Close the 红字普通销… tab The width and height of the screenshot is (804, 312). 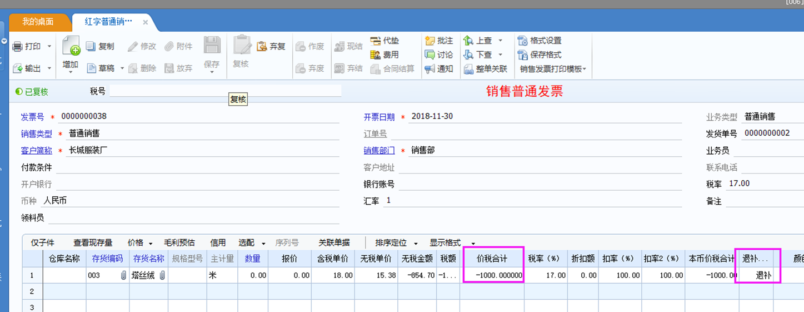point(145,22)
